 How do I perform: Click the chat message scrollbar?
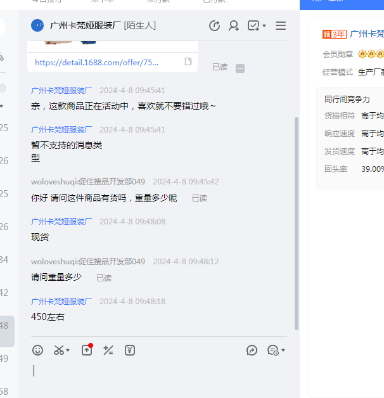pos(296,190)
